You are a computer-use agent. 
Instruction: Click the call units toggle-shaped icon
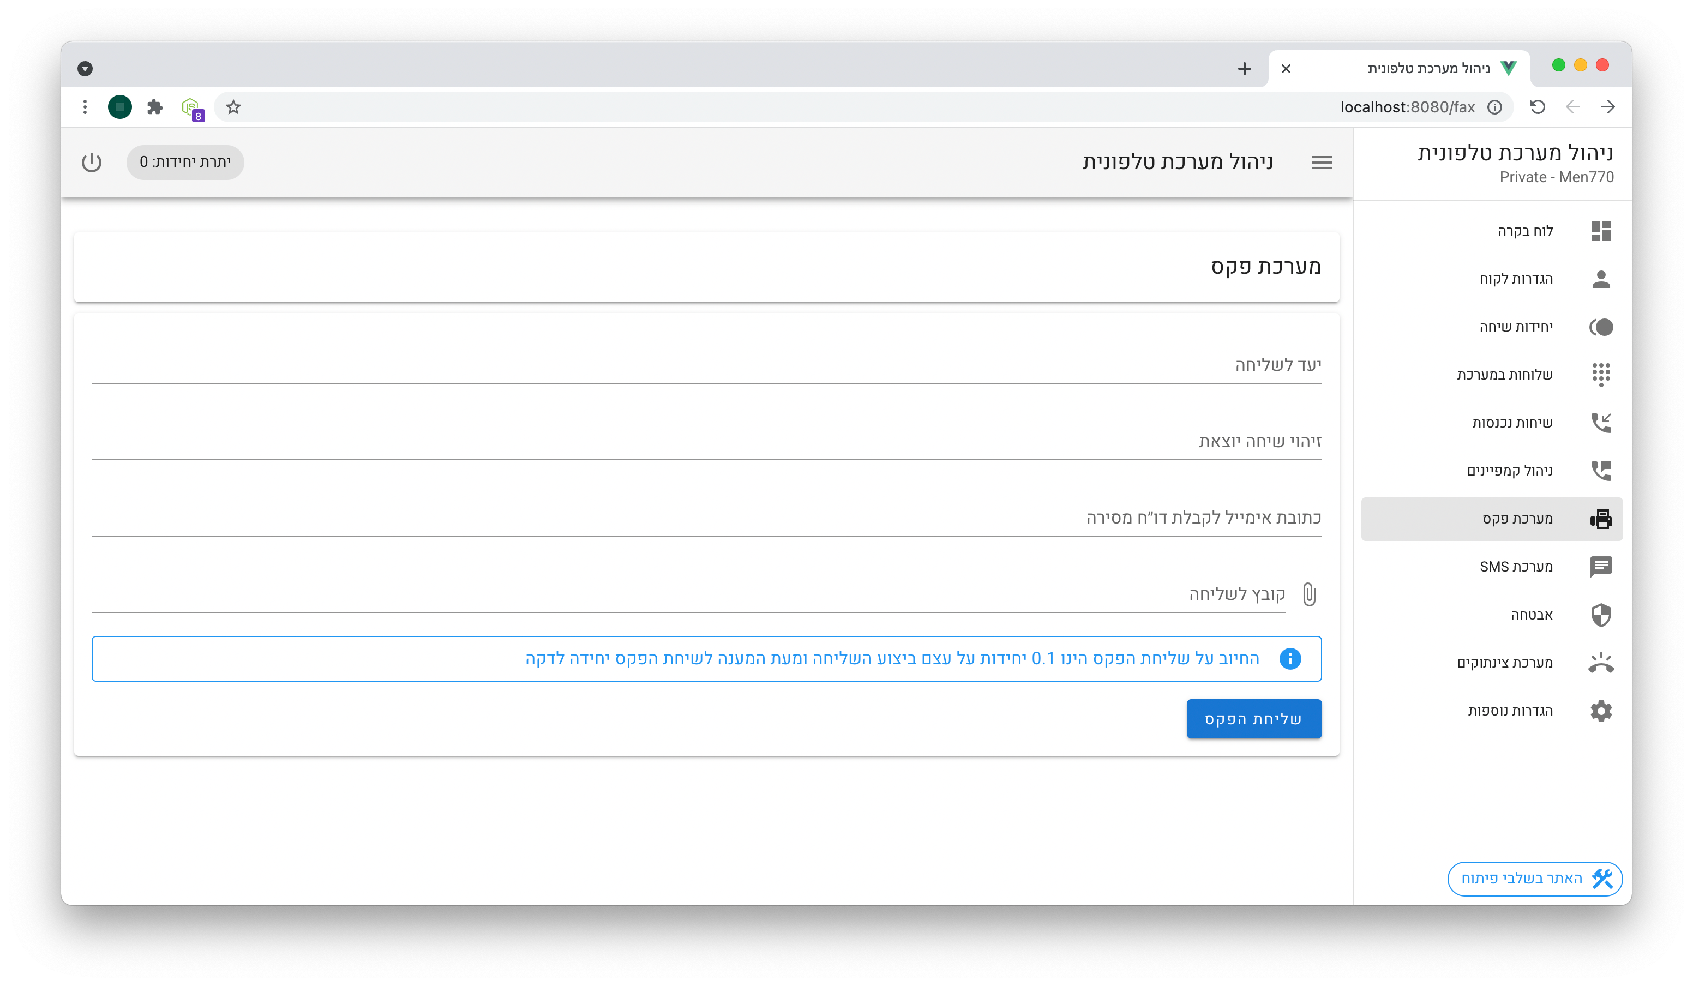tap(1600, 327)
